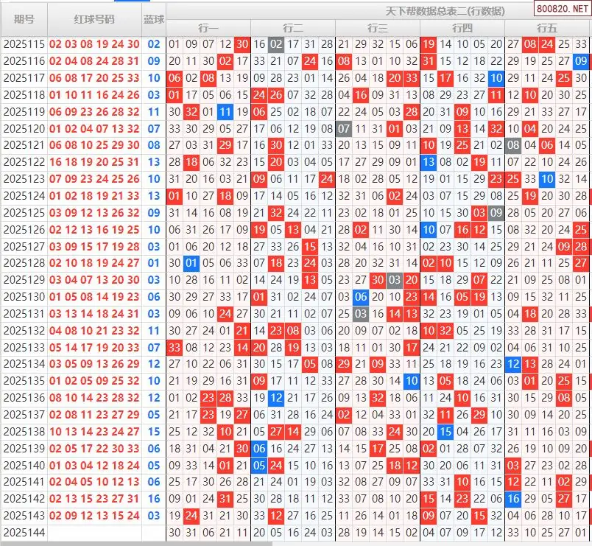592x546 pixels.
Task: Select the 行二 column group header
Action: pyautogui.click(x=293, y=28)
